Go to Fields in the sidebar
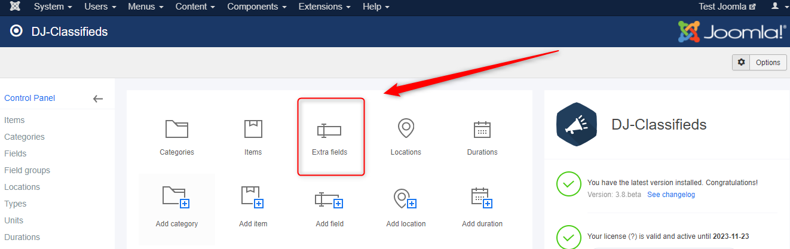 (x=16, y=153)
